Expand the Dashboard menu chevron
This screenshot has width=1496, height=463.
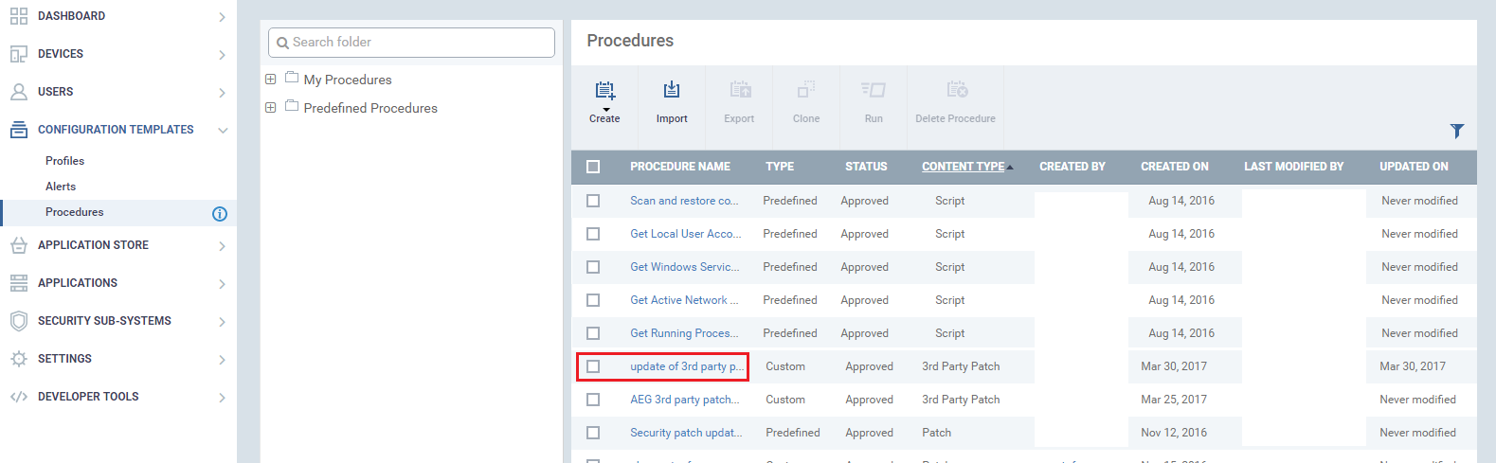222,17
